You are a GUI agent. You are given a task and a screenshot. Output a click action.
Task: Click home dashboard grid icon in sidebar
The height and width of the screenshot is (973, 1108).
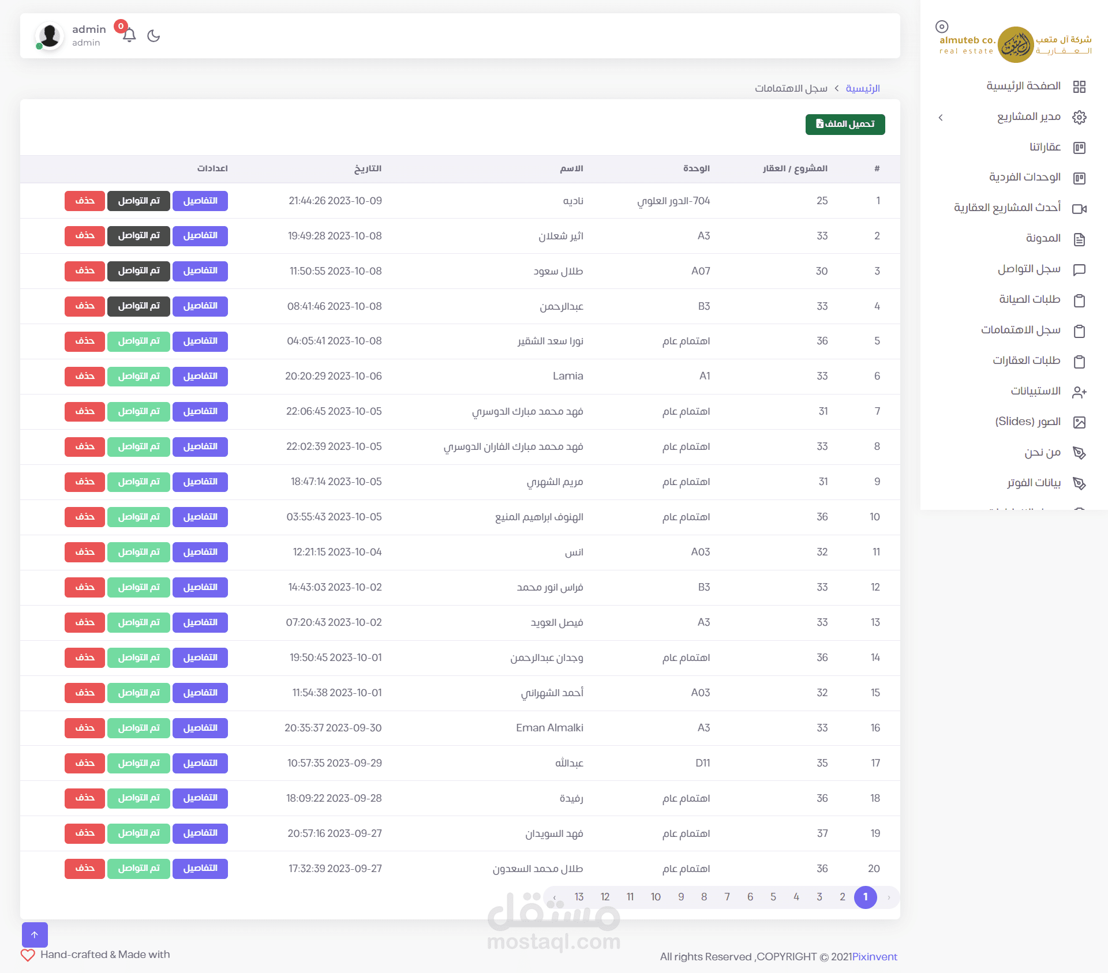click(x=1079, y=87)
